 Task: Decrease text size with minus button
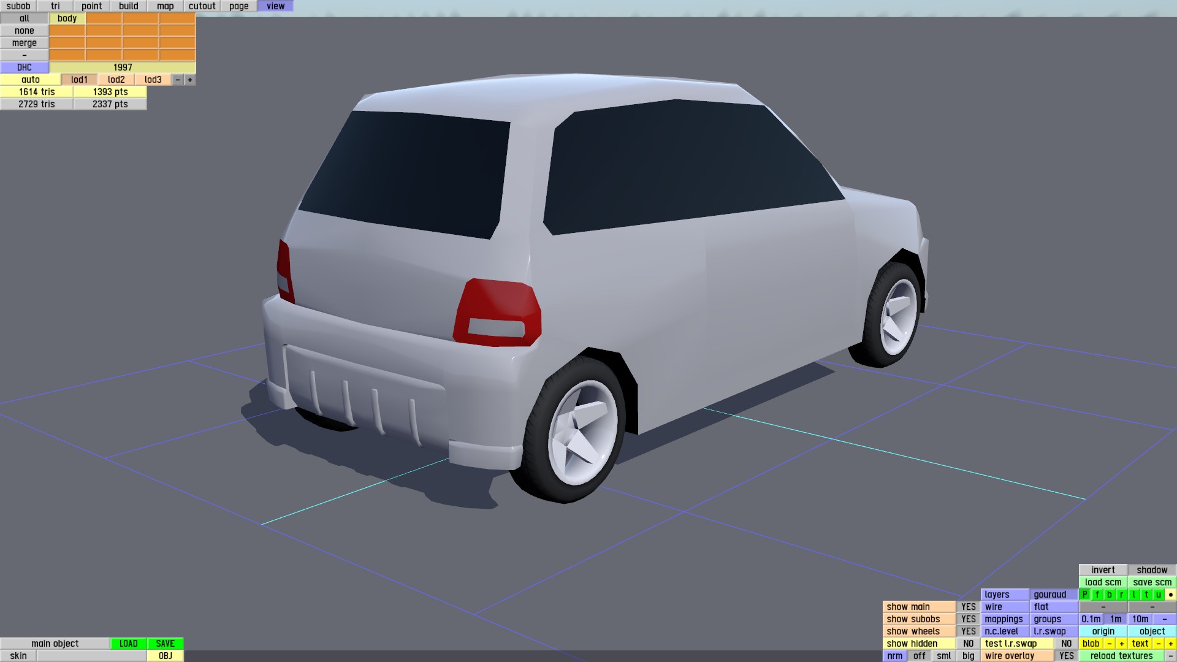tap(1158, 644)
